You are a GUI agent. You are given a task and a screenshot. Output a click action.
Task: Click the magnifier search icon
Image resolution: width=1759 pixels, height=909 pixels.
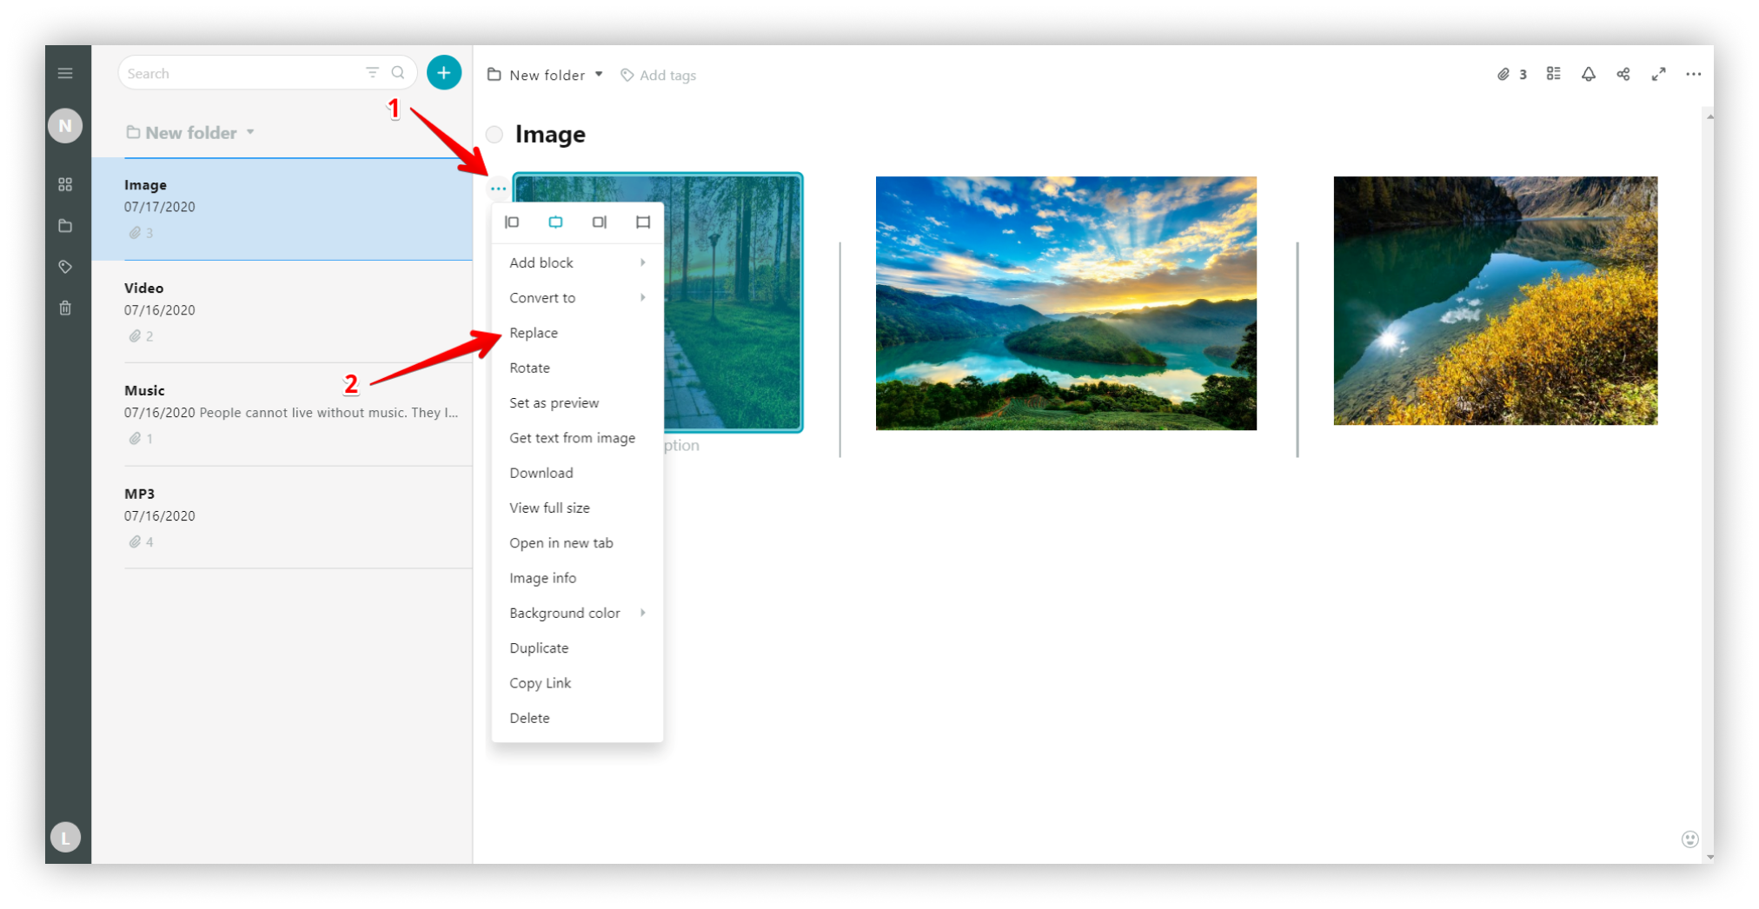point(398,73)
